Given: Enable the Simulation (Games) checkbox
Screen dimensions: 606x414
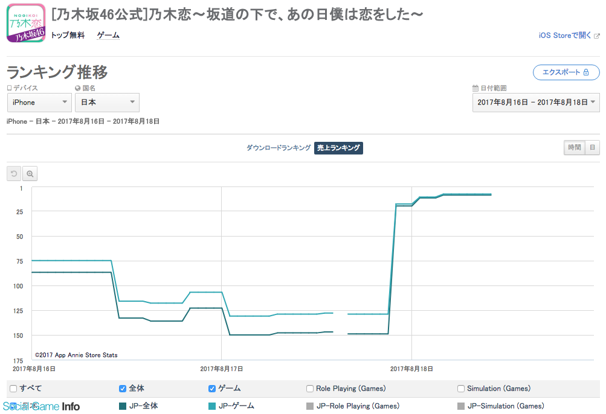Looking at the screenshot, I should click(460, 389).
